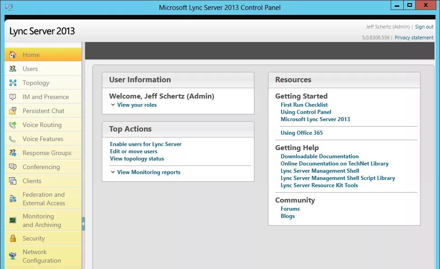Minimize the Control Panel window
Screen dimensions: 440x269
coord(397,5)
